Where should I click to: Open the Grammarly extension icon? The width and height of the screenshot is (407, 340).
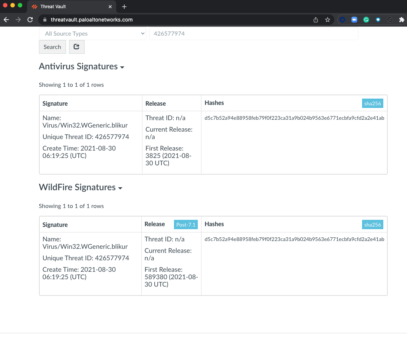pos(366,20)
